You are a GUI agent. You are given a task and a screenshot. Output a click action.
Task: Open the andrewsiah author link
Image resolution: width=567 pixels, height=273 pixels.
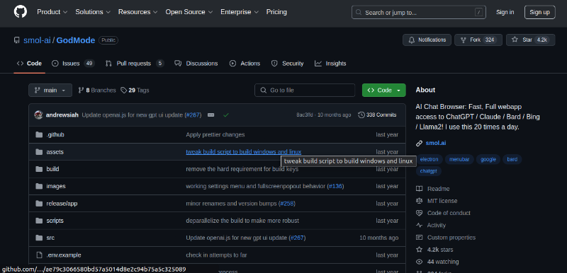pyautogui.click(x=62, y=115)
